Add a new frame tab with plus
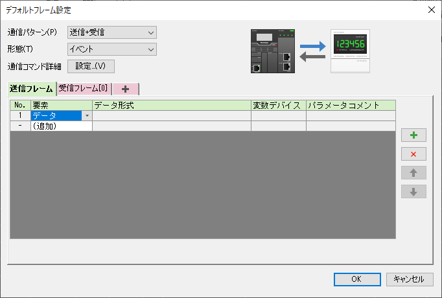The image size is (442, 298). point(126,89)
